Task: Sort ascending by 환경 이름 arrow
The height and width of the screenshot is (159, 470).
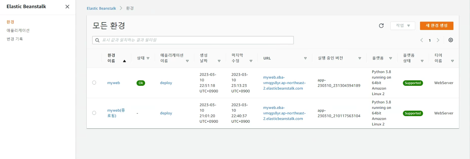Action: point(124,61)
